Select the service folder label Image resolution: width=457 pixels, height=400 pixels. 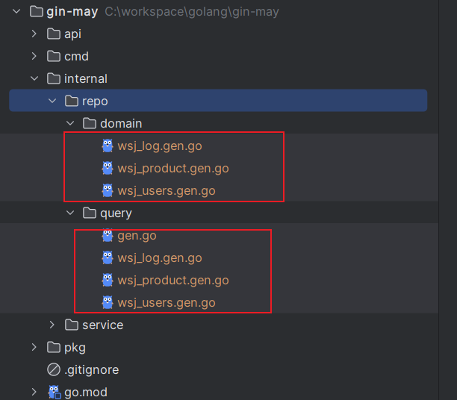tap(102, 325)
